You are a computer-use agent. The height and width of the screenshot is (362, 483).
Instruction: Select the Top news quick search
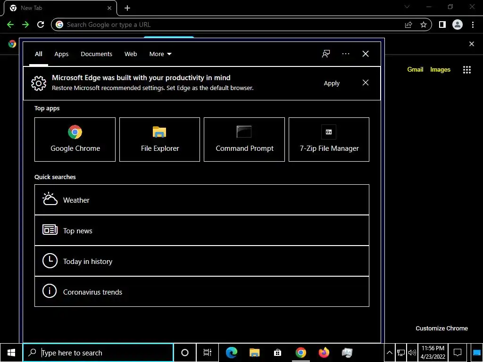202,230
